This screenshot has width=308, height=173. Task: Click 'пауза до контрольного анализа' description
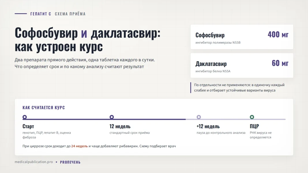tap(221, 133)
